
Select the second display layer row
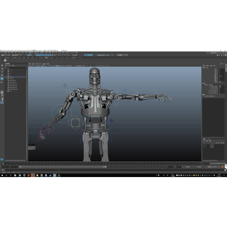(213, 147)
